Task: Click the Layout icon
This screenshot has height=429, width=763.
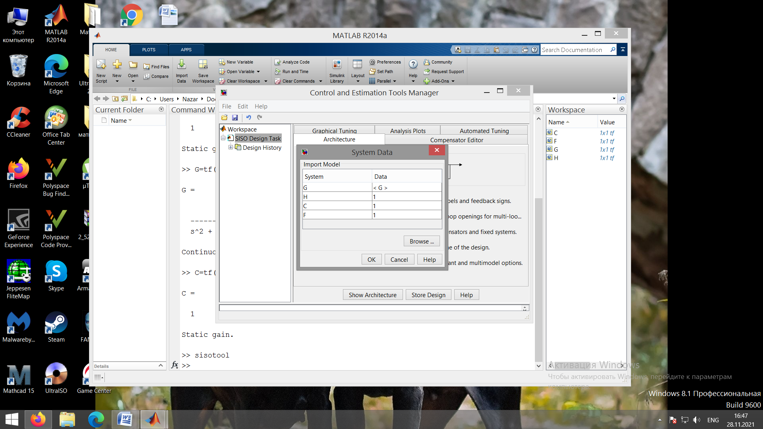Action: 358,65
